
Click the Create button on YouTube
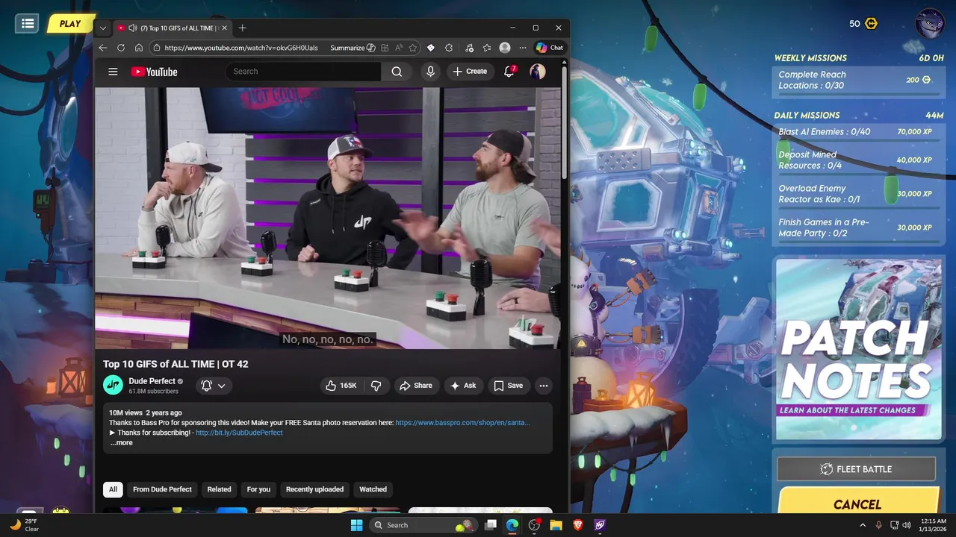(470, 72)
